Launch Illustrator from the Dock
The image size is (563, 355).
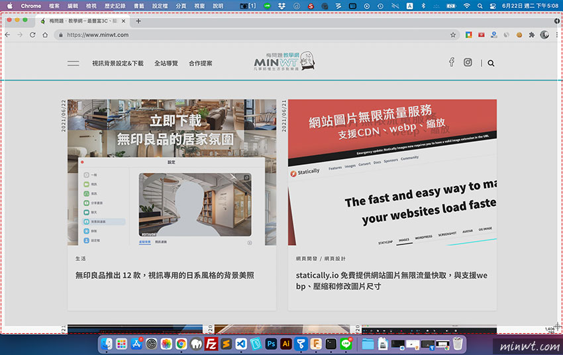pos(286,344)
